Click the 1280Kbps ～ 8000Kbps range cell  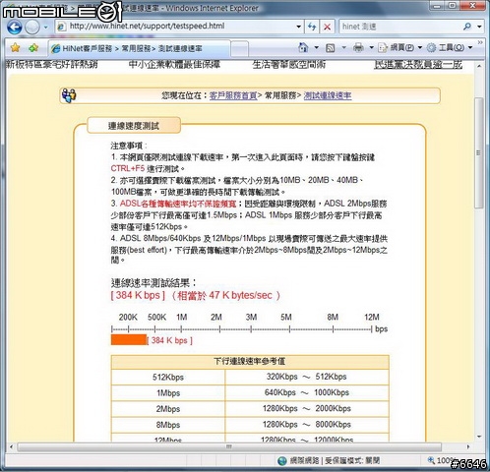[307, 425]
